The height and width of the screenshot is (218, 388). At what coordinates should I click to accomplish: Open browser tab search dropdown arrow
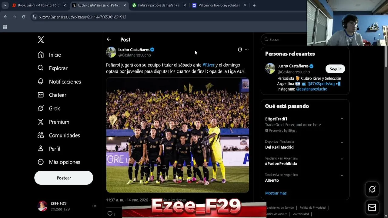(x=5, y=5)
